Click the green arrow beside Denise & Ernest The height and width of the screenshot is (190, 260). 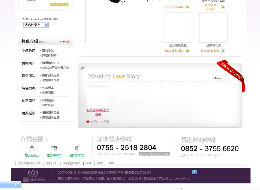[x=223, y=7]
